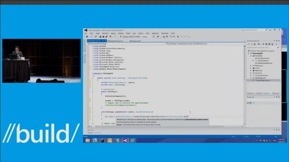Open the TEAM menu
Image resolution: width=289 pixels, height=162 pixels.
(x=128, y=33)
